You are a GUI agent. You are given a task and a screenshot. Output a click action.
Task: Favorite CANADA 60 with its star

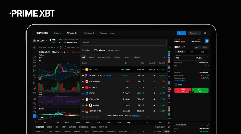83,81
